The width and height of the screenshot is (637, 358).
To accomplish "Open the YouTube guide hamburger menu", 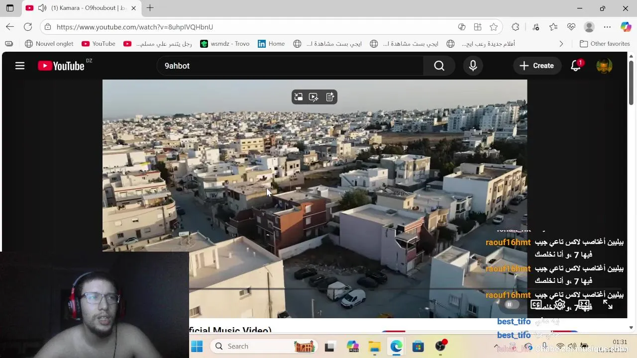I will pyautogui.click(x=20, y=66).
